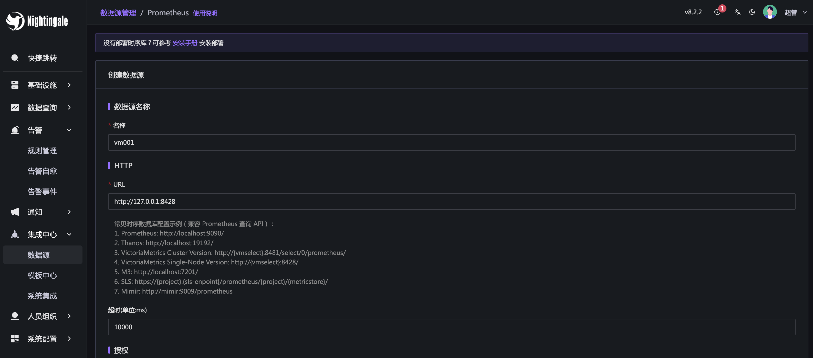This screenshot has height=358, width=813.
Task: Open the notification bell with badge
Action: click(717, 12)
